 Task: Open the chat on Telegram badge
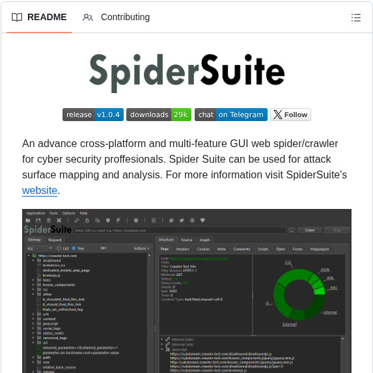click(x=231, y=115)
